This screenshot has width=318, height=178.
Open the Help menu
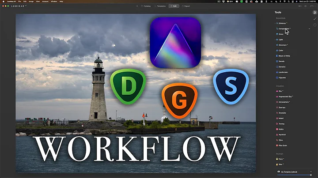[x=61, y=1]
